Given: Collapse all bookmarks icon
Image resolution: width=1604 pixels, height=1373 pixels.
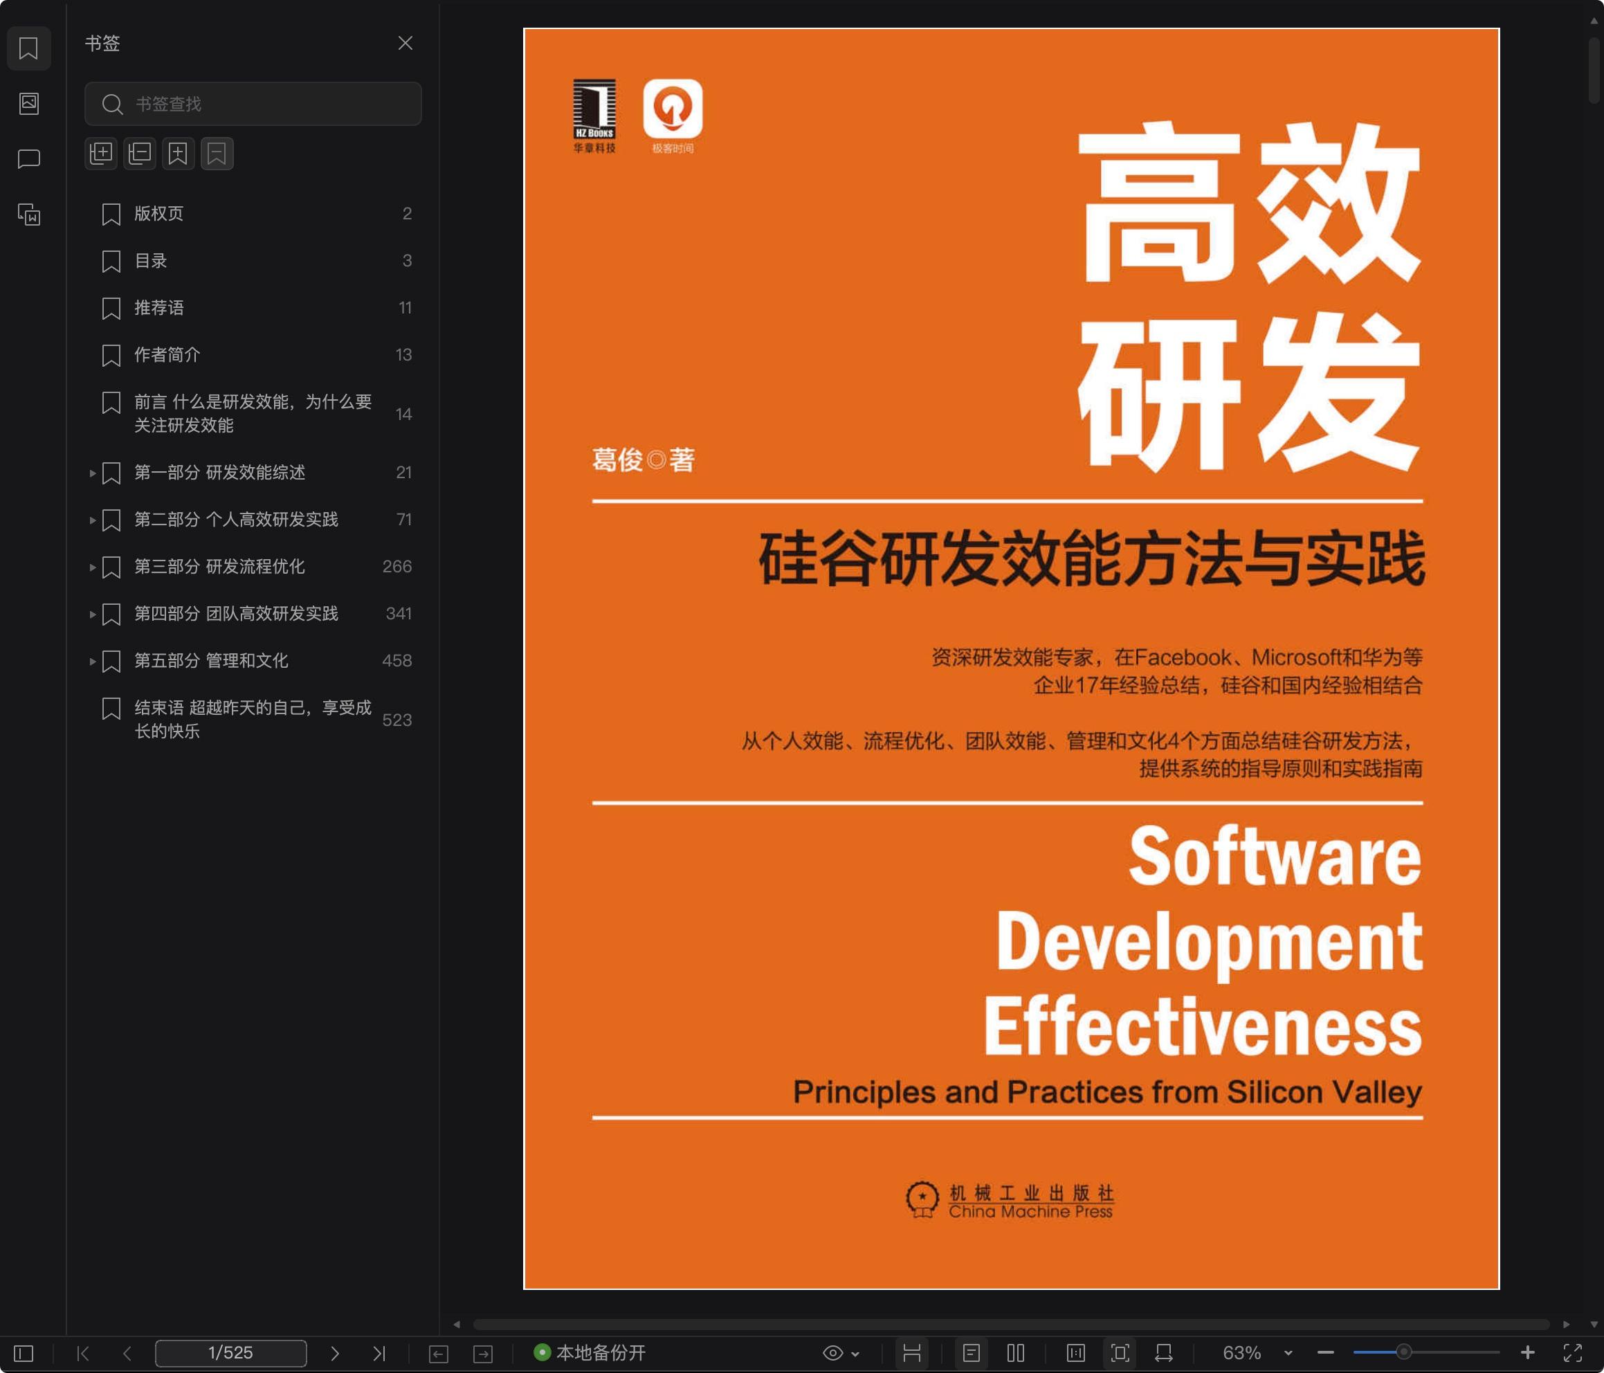Looking at the screenshot, I should (139, 154).
